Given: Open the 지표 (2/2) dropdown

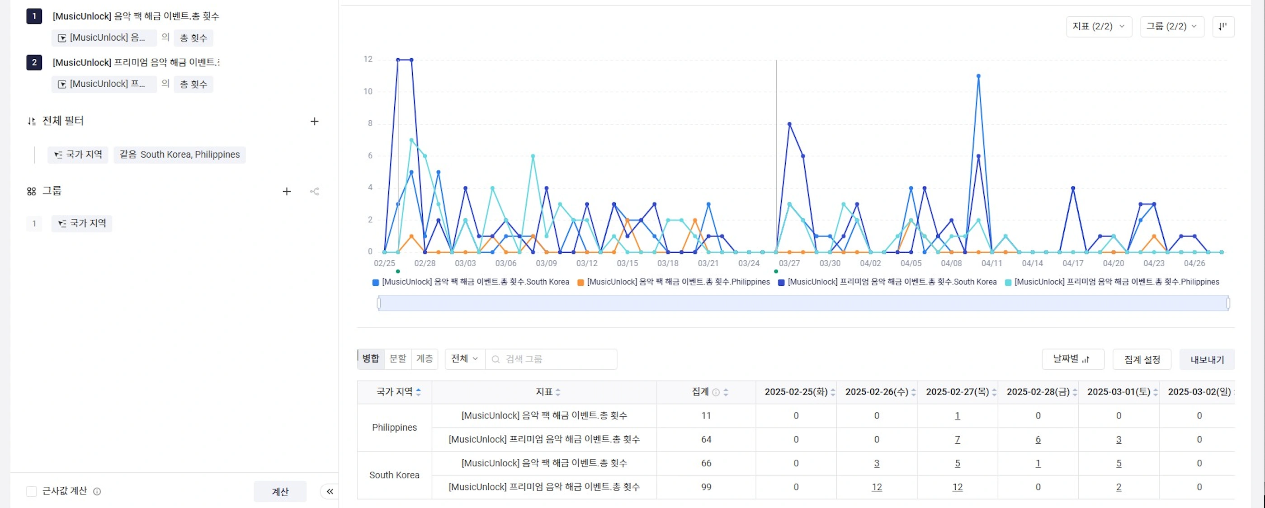Looking at the screenshot, I should coord(1099,27).
